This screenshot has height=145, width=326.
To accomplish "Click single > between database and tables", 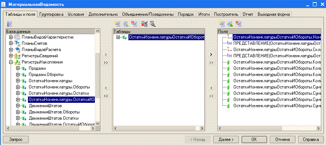I will (106, 54).
